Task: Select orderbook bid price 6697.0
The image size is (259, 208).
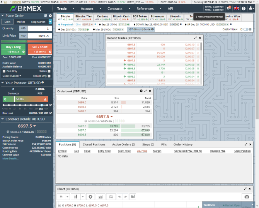Action: click(82, 130)
